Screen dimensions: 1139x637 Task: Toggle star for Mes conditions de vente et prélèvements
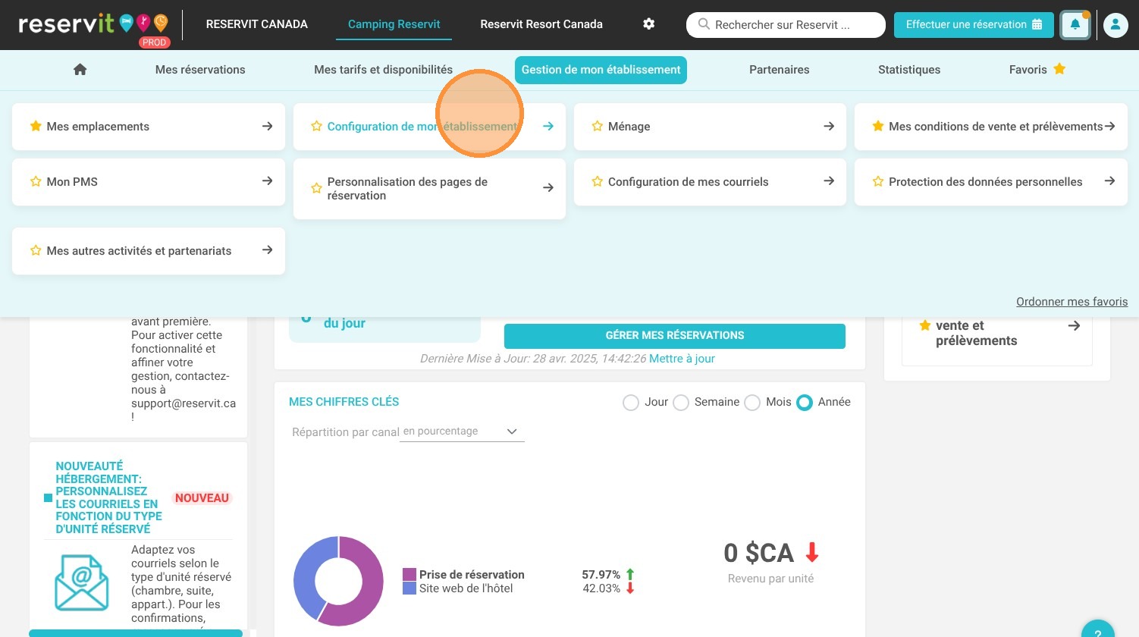[878, 126]
